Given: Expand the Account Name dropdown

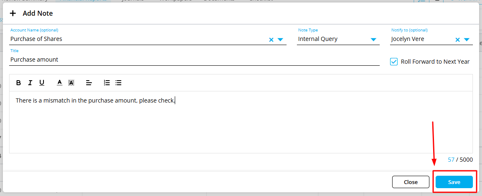Looking at the screenshot, I should (x=280, y=40).
